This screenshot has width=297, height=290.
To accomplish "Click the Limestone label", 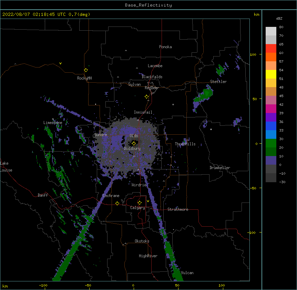I will click(53, 123).
